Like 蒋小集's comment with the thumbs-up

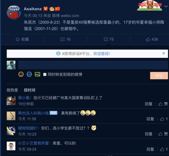(163, 104)
